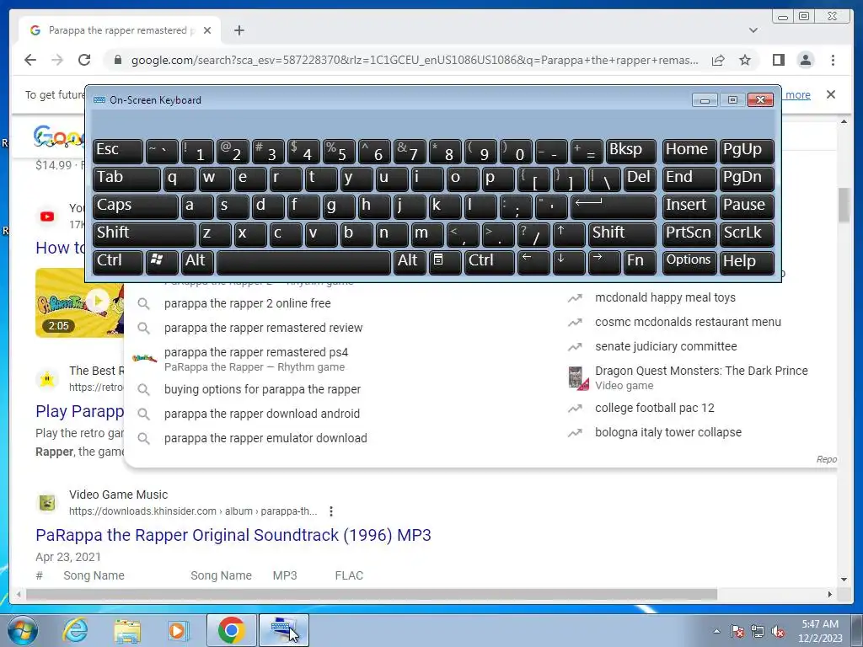Close the Parappa the rapper tab

[x=207, y=30]
